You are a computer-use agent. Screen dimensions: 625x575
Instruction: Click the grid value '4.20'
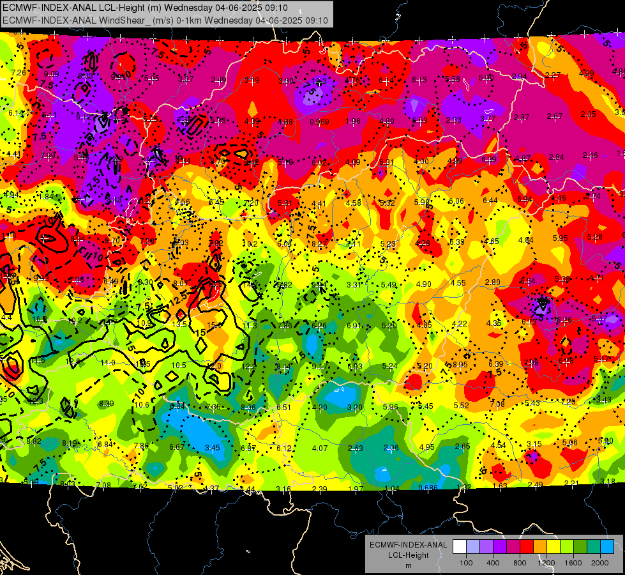tap(320, 408)
